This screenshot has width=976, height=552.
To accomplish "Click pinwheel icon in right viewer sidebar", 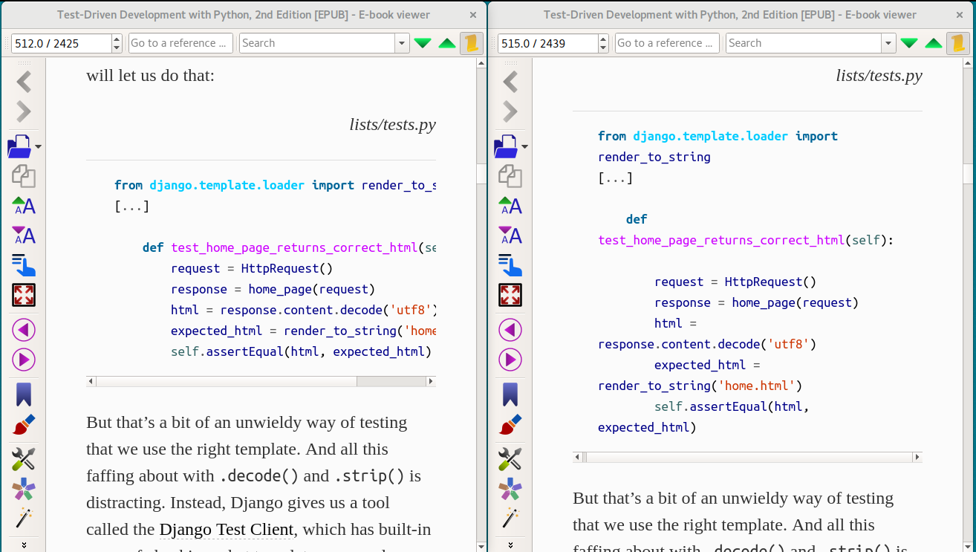I will point(510,489).
